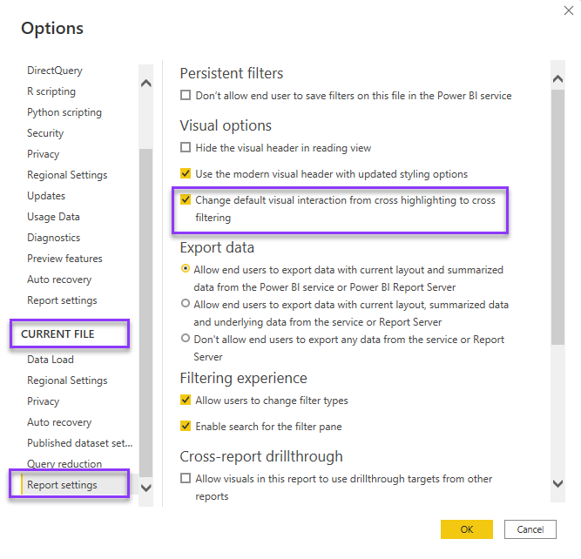
Task: Open Privacy under the global section
Action: (x=43, y=154)
